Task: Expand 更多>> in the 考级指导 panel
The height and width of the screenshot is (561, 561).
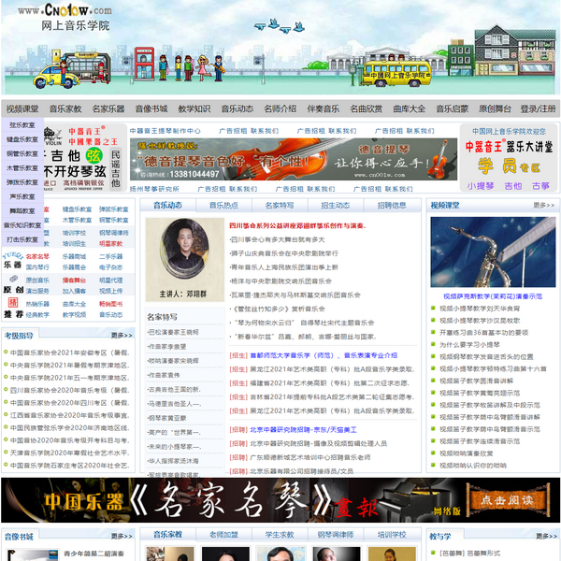Action: 121,335
